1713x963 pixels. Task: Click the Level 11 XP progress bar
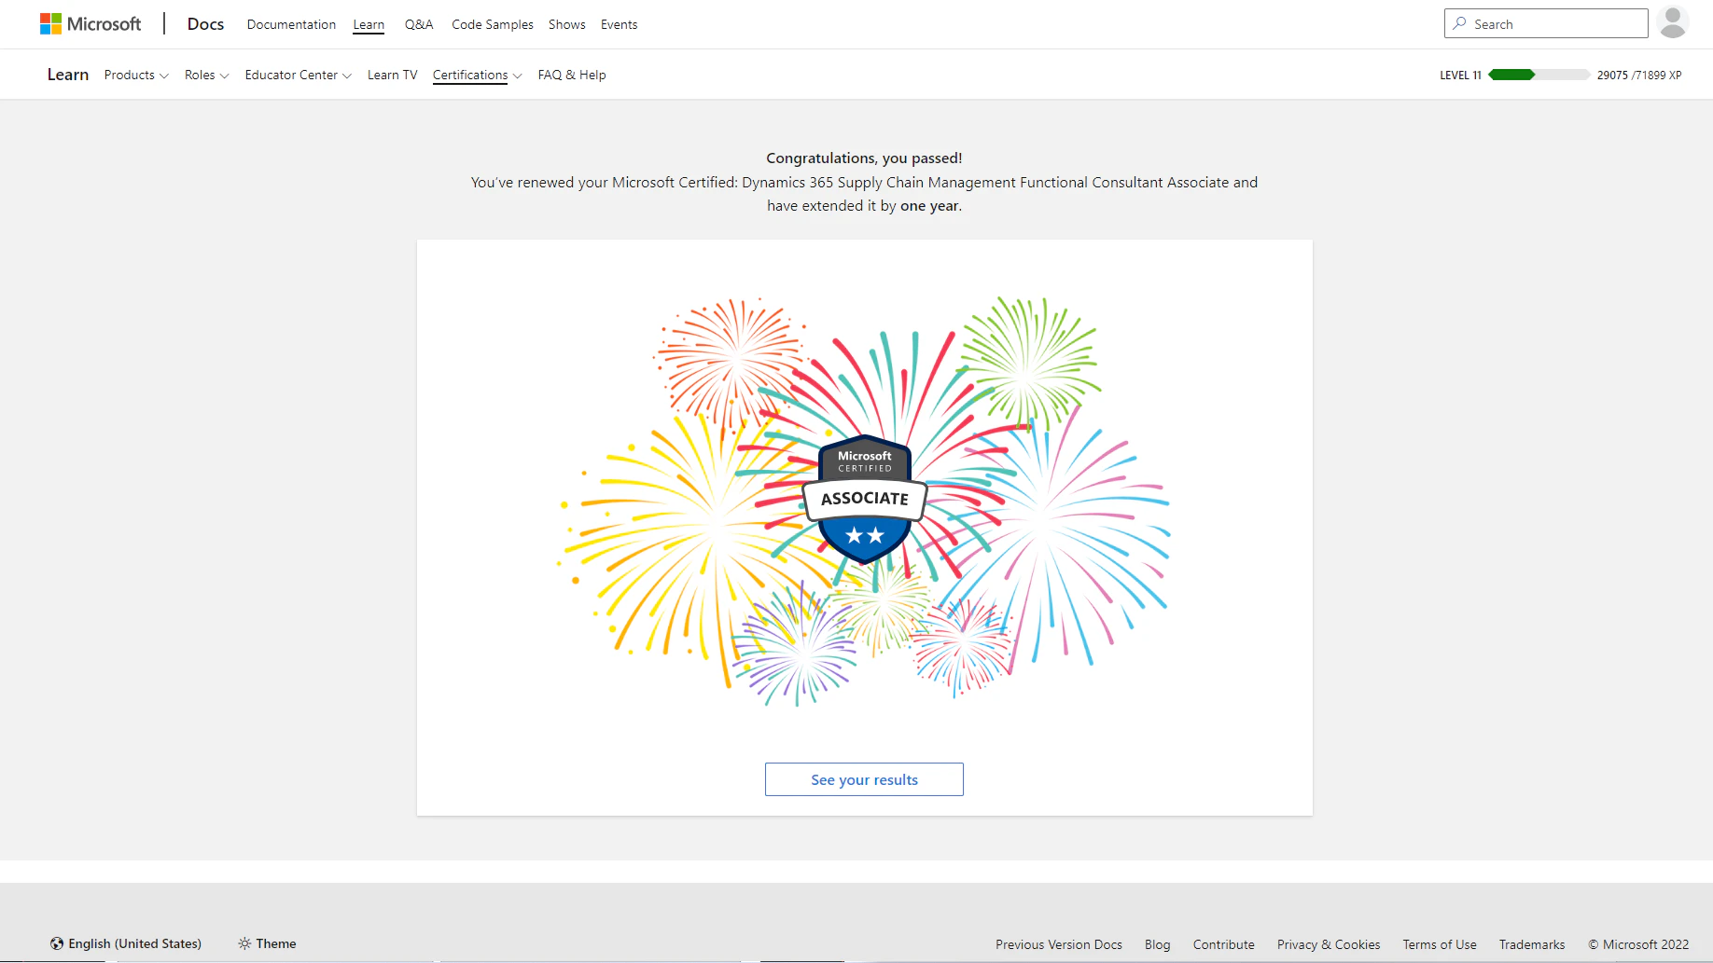coord(1539,75)
